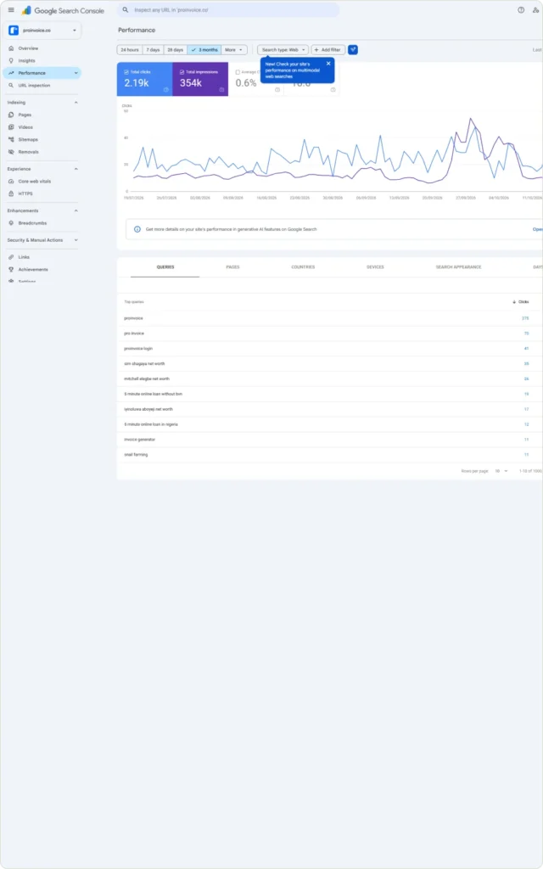Click the Removals crossed-eye icon

11,152
